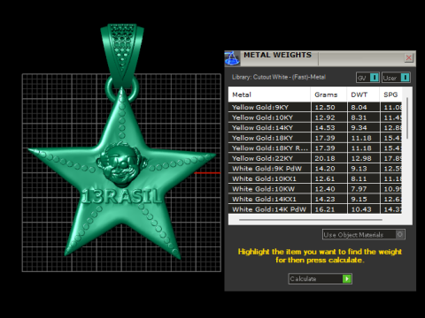Select the Yellow Gold:22KY row
The width and height of the screenshot is (425, 318).
coord(315,158)
